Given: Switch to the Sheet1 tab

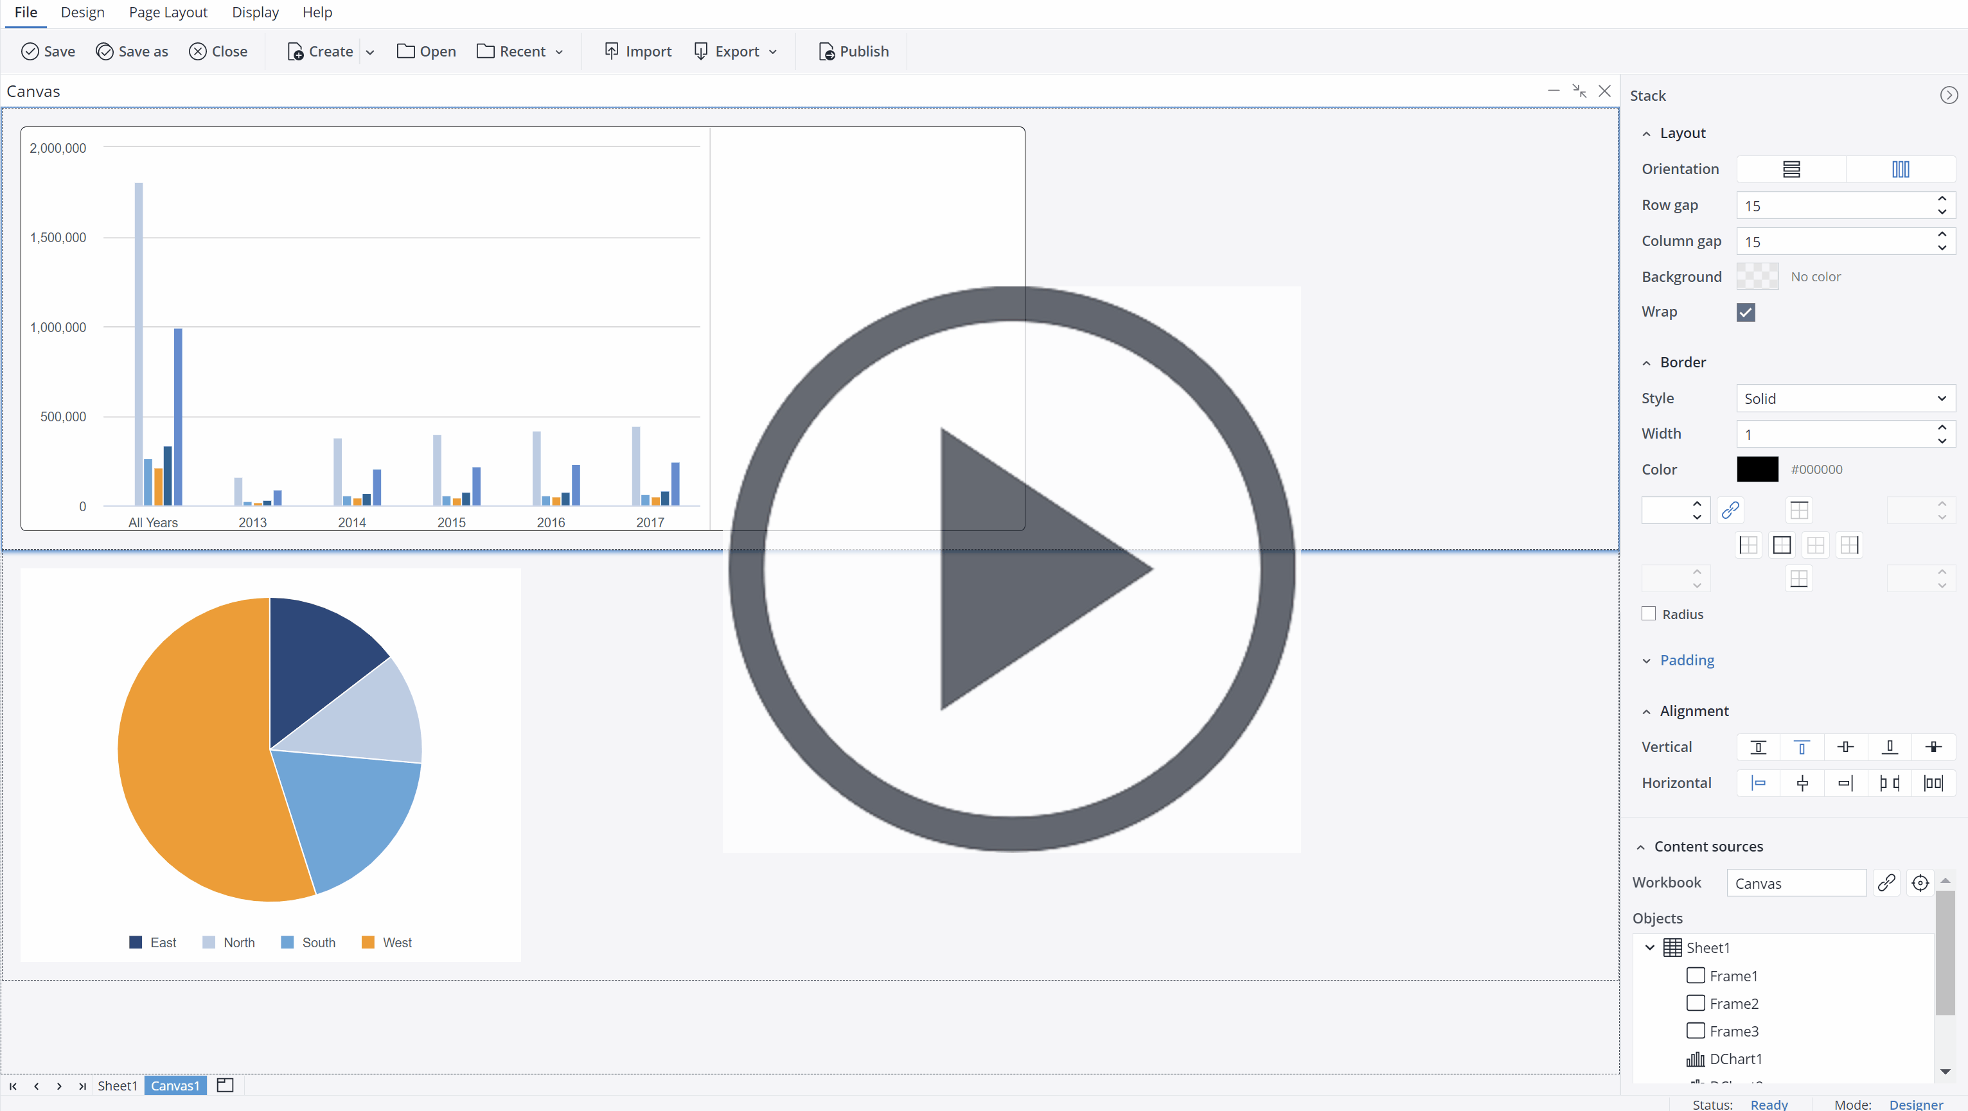Looking at the screenshot, I should coord(118,1085).
